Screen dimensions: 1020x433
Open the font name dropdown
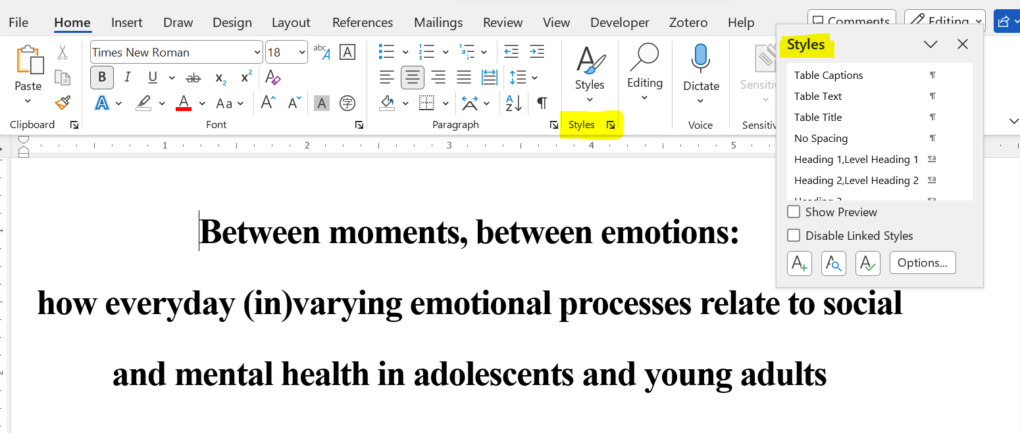pos(257,53)
